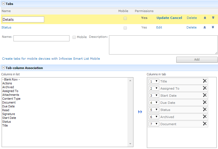Click scroll down arrow in columns list
The width and height of the screenshot is (218, 149).
(x=130, y=144)
